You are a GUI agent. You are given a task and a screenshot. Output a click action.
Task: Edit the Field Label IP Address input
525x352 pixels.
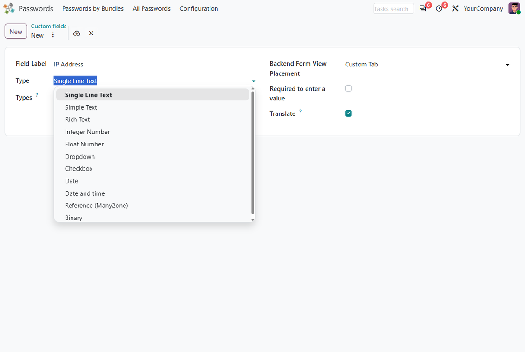154,64
